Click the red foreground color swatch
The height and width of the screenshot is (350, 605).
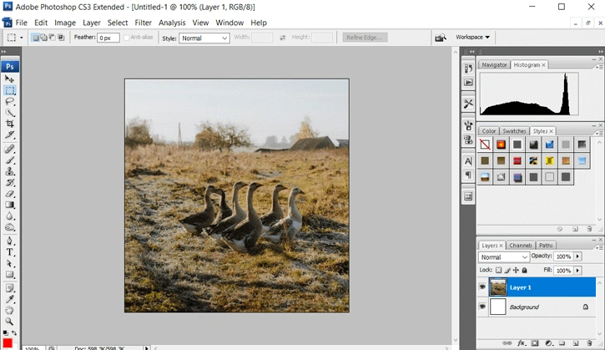[8, 343]
